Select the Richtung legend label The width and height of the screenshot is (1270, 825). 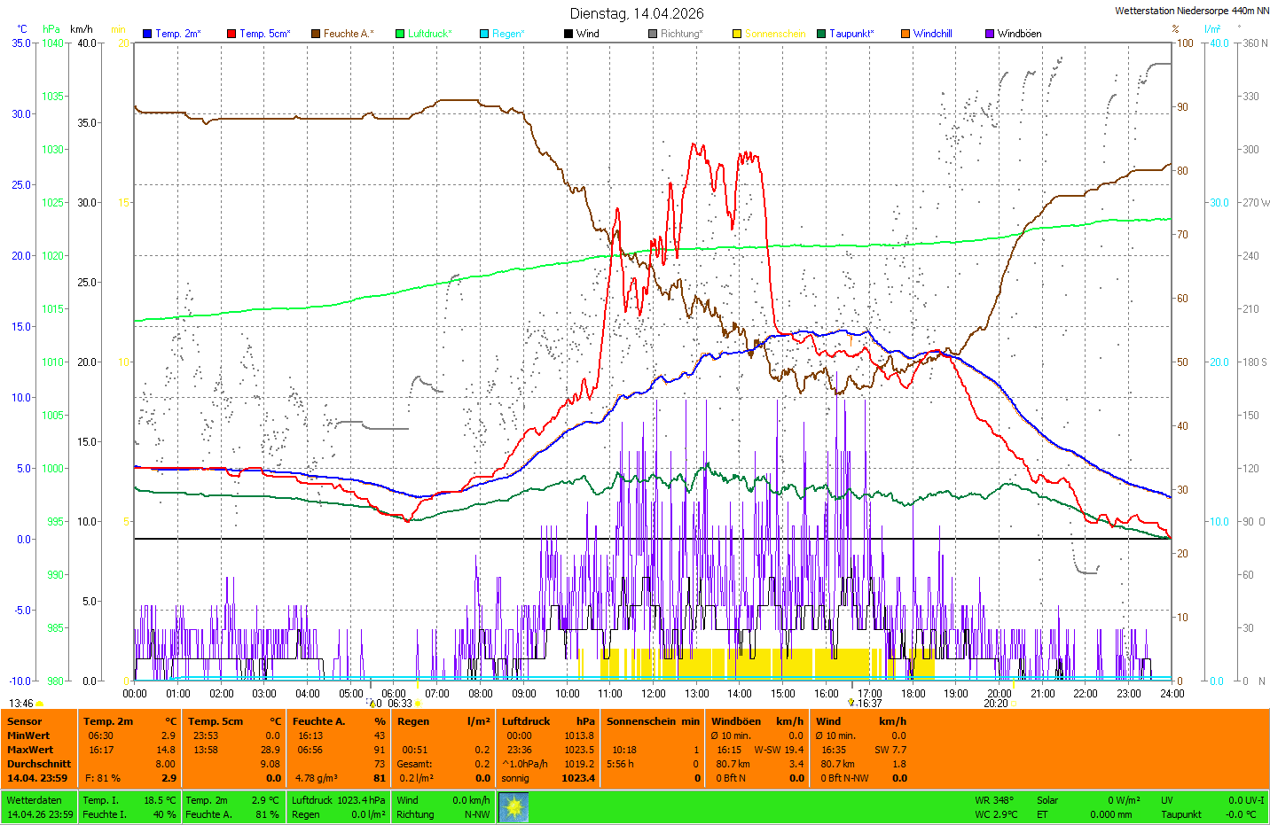point(681,34)
